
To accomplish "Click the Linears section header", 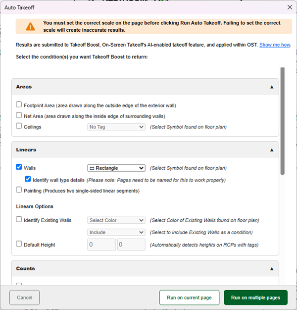I will [145, 150].
